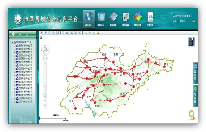Expand the 国网德州供电公司 tree node
The height and width of the screenshot is (132, 206).
point(15,69)
